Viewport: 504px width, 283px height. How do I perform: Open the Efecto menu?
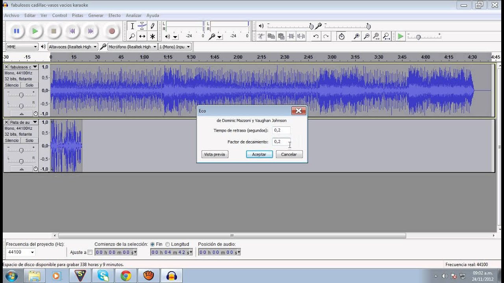[115, 15]
